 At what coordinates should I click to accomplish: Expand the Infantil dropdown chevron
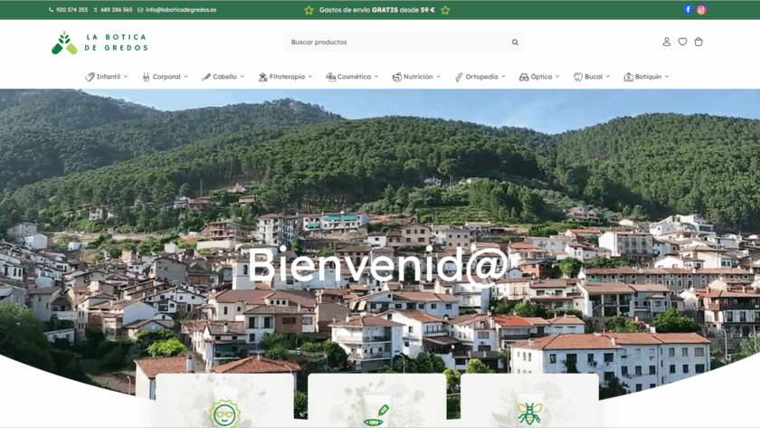(126, 77)
